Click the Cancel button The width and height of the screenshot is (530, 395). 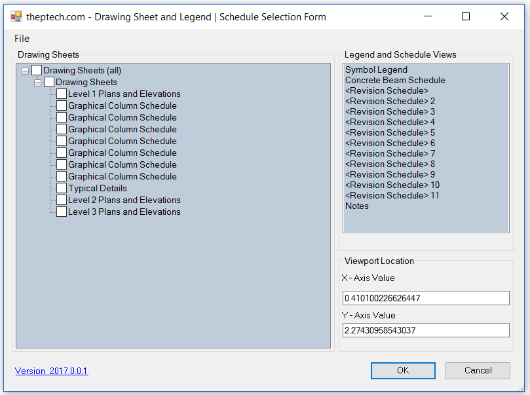478,371
